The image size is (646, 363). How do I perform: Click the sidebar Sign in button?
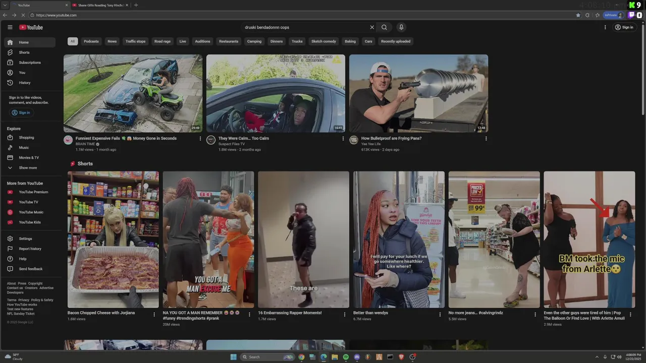21,112
